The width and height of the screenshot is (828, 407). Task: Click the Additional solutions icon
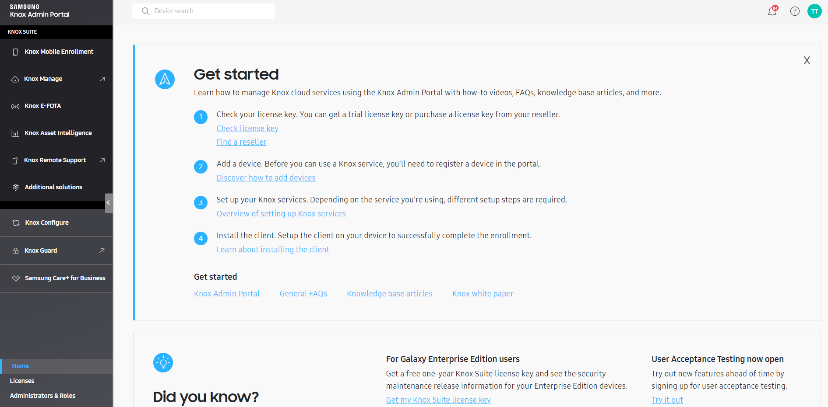click(x=15, y=188)
